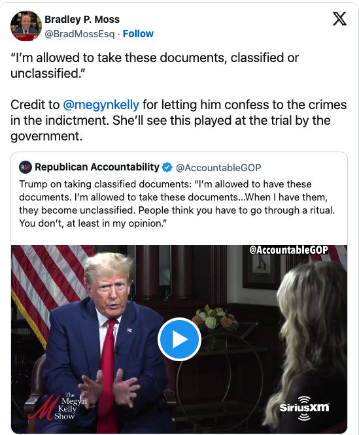The width and height of the screenshot is (359, 435).
Task: Click the Republican Accountability RAP avatar
Action: coord(26,167)
